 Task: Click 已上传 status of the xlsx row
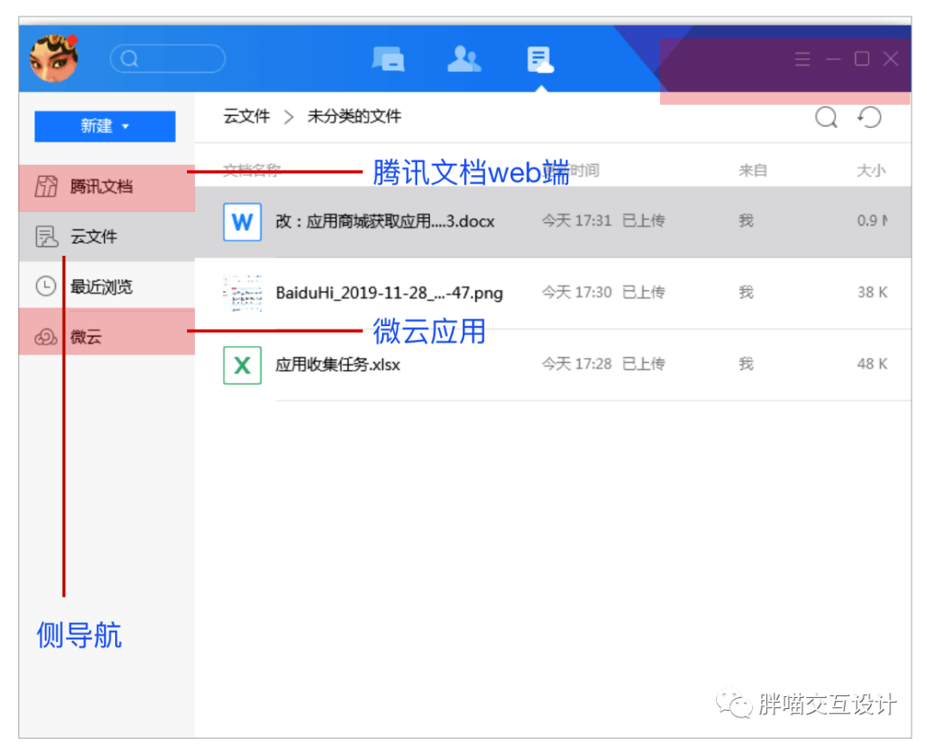click(x=644, y=364)
